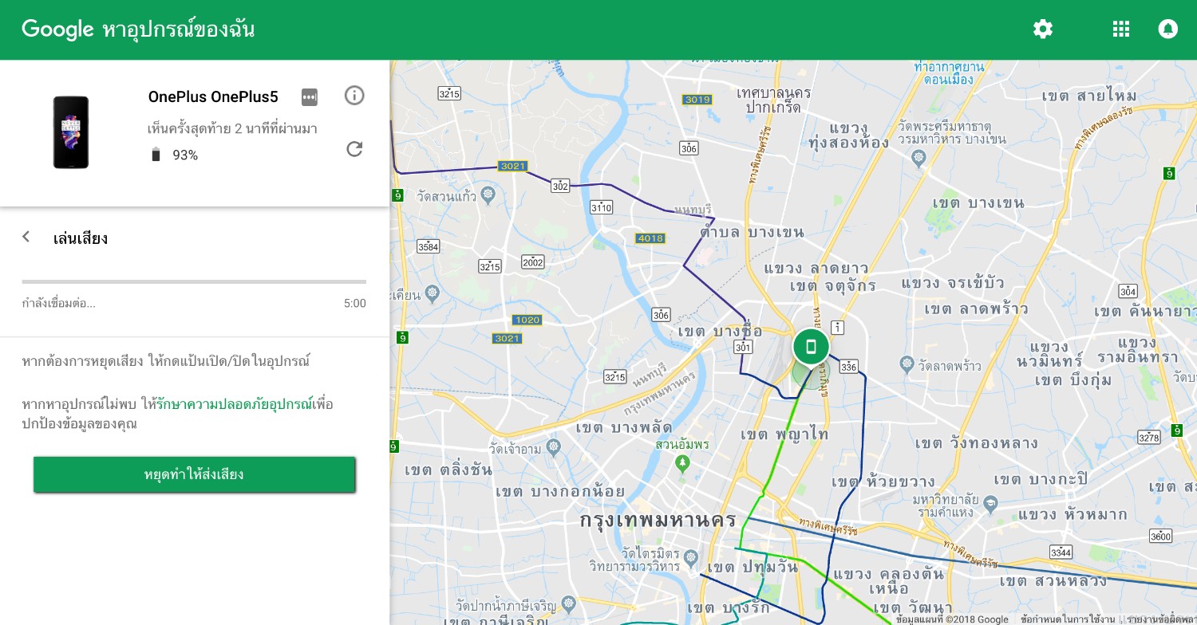Click the Google logo in the header
1197x625 pixels.
pyautogui.click(x=58, y=29)
